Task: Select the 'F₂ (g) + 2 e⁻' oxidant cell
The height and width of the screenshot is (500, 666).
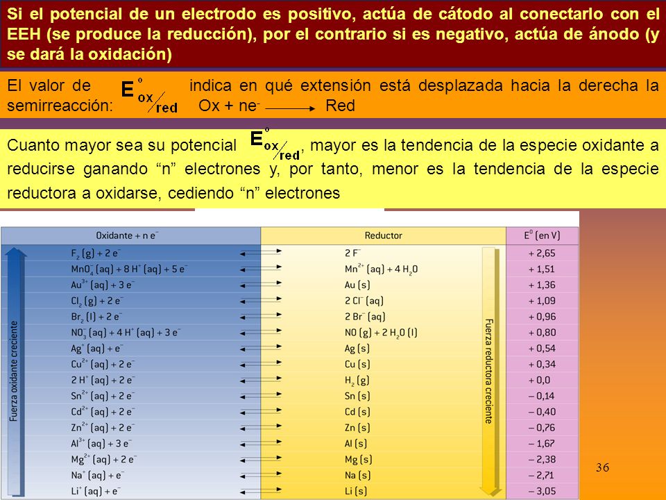Action: pos(96,253)
